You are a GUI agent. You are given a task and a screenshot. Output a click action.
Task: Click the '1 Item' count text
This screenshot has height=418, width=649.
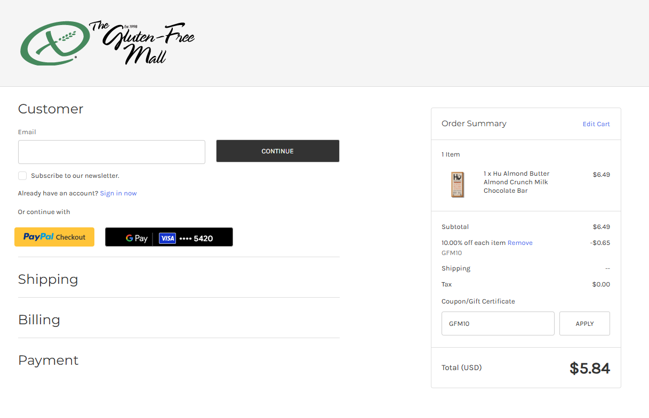[451, 154]
